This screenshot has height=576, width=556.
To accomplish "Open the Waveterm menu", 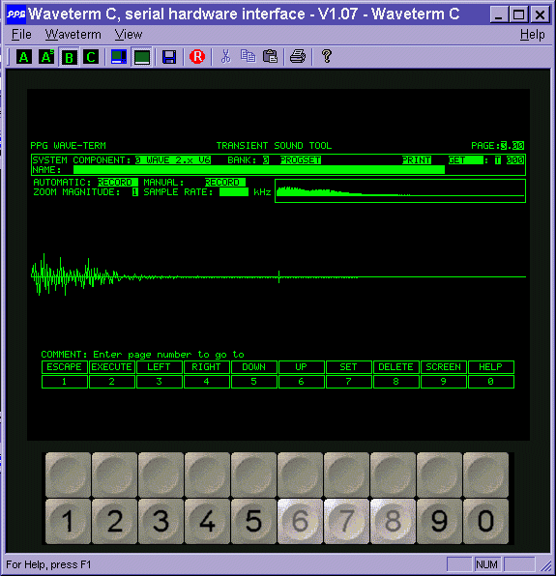I will coord(73,35).
